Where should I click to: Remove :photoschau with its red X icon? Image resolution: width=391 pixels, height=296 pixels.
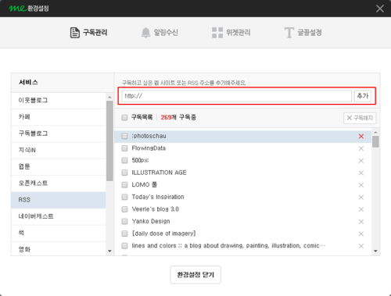click(x=361, y=136)
